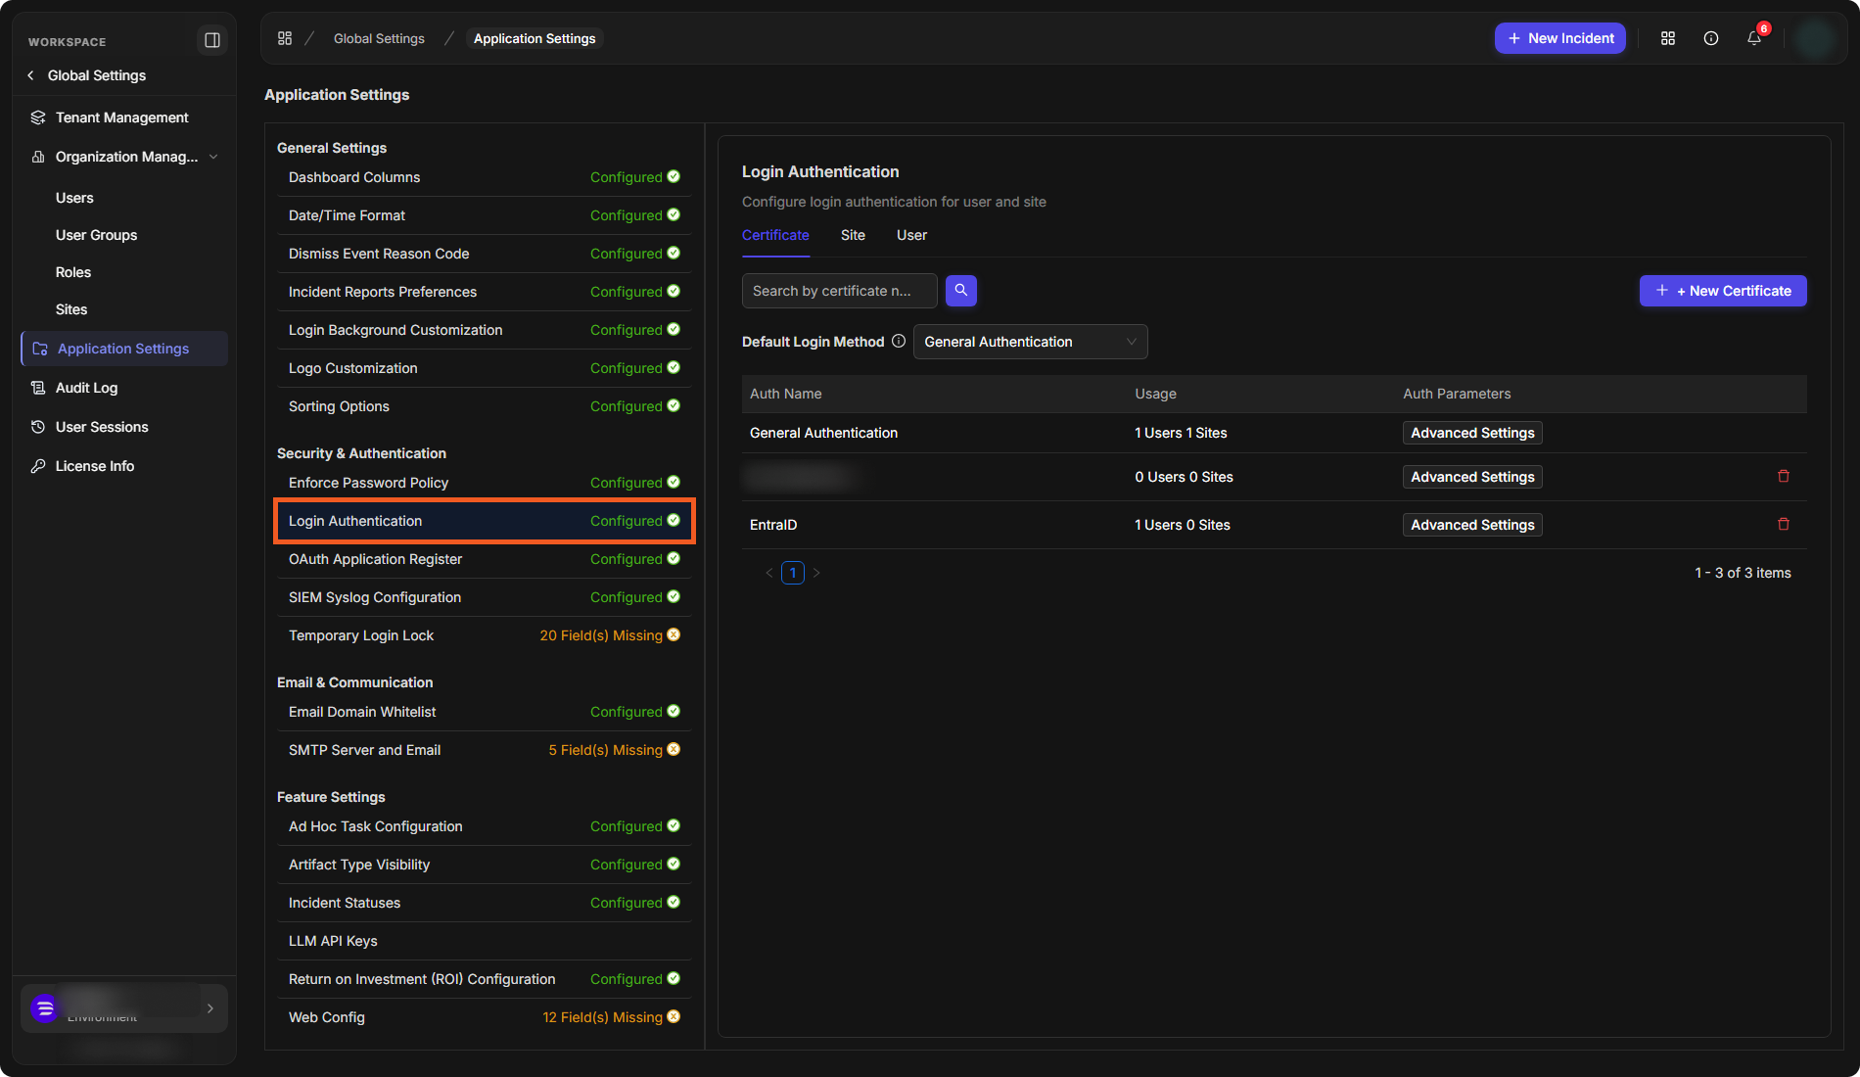Click the breadcrumb home grid icon
This screenshot has height=1077, width=1860.
click(x=285, y=38)
